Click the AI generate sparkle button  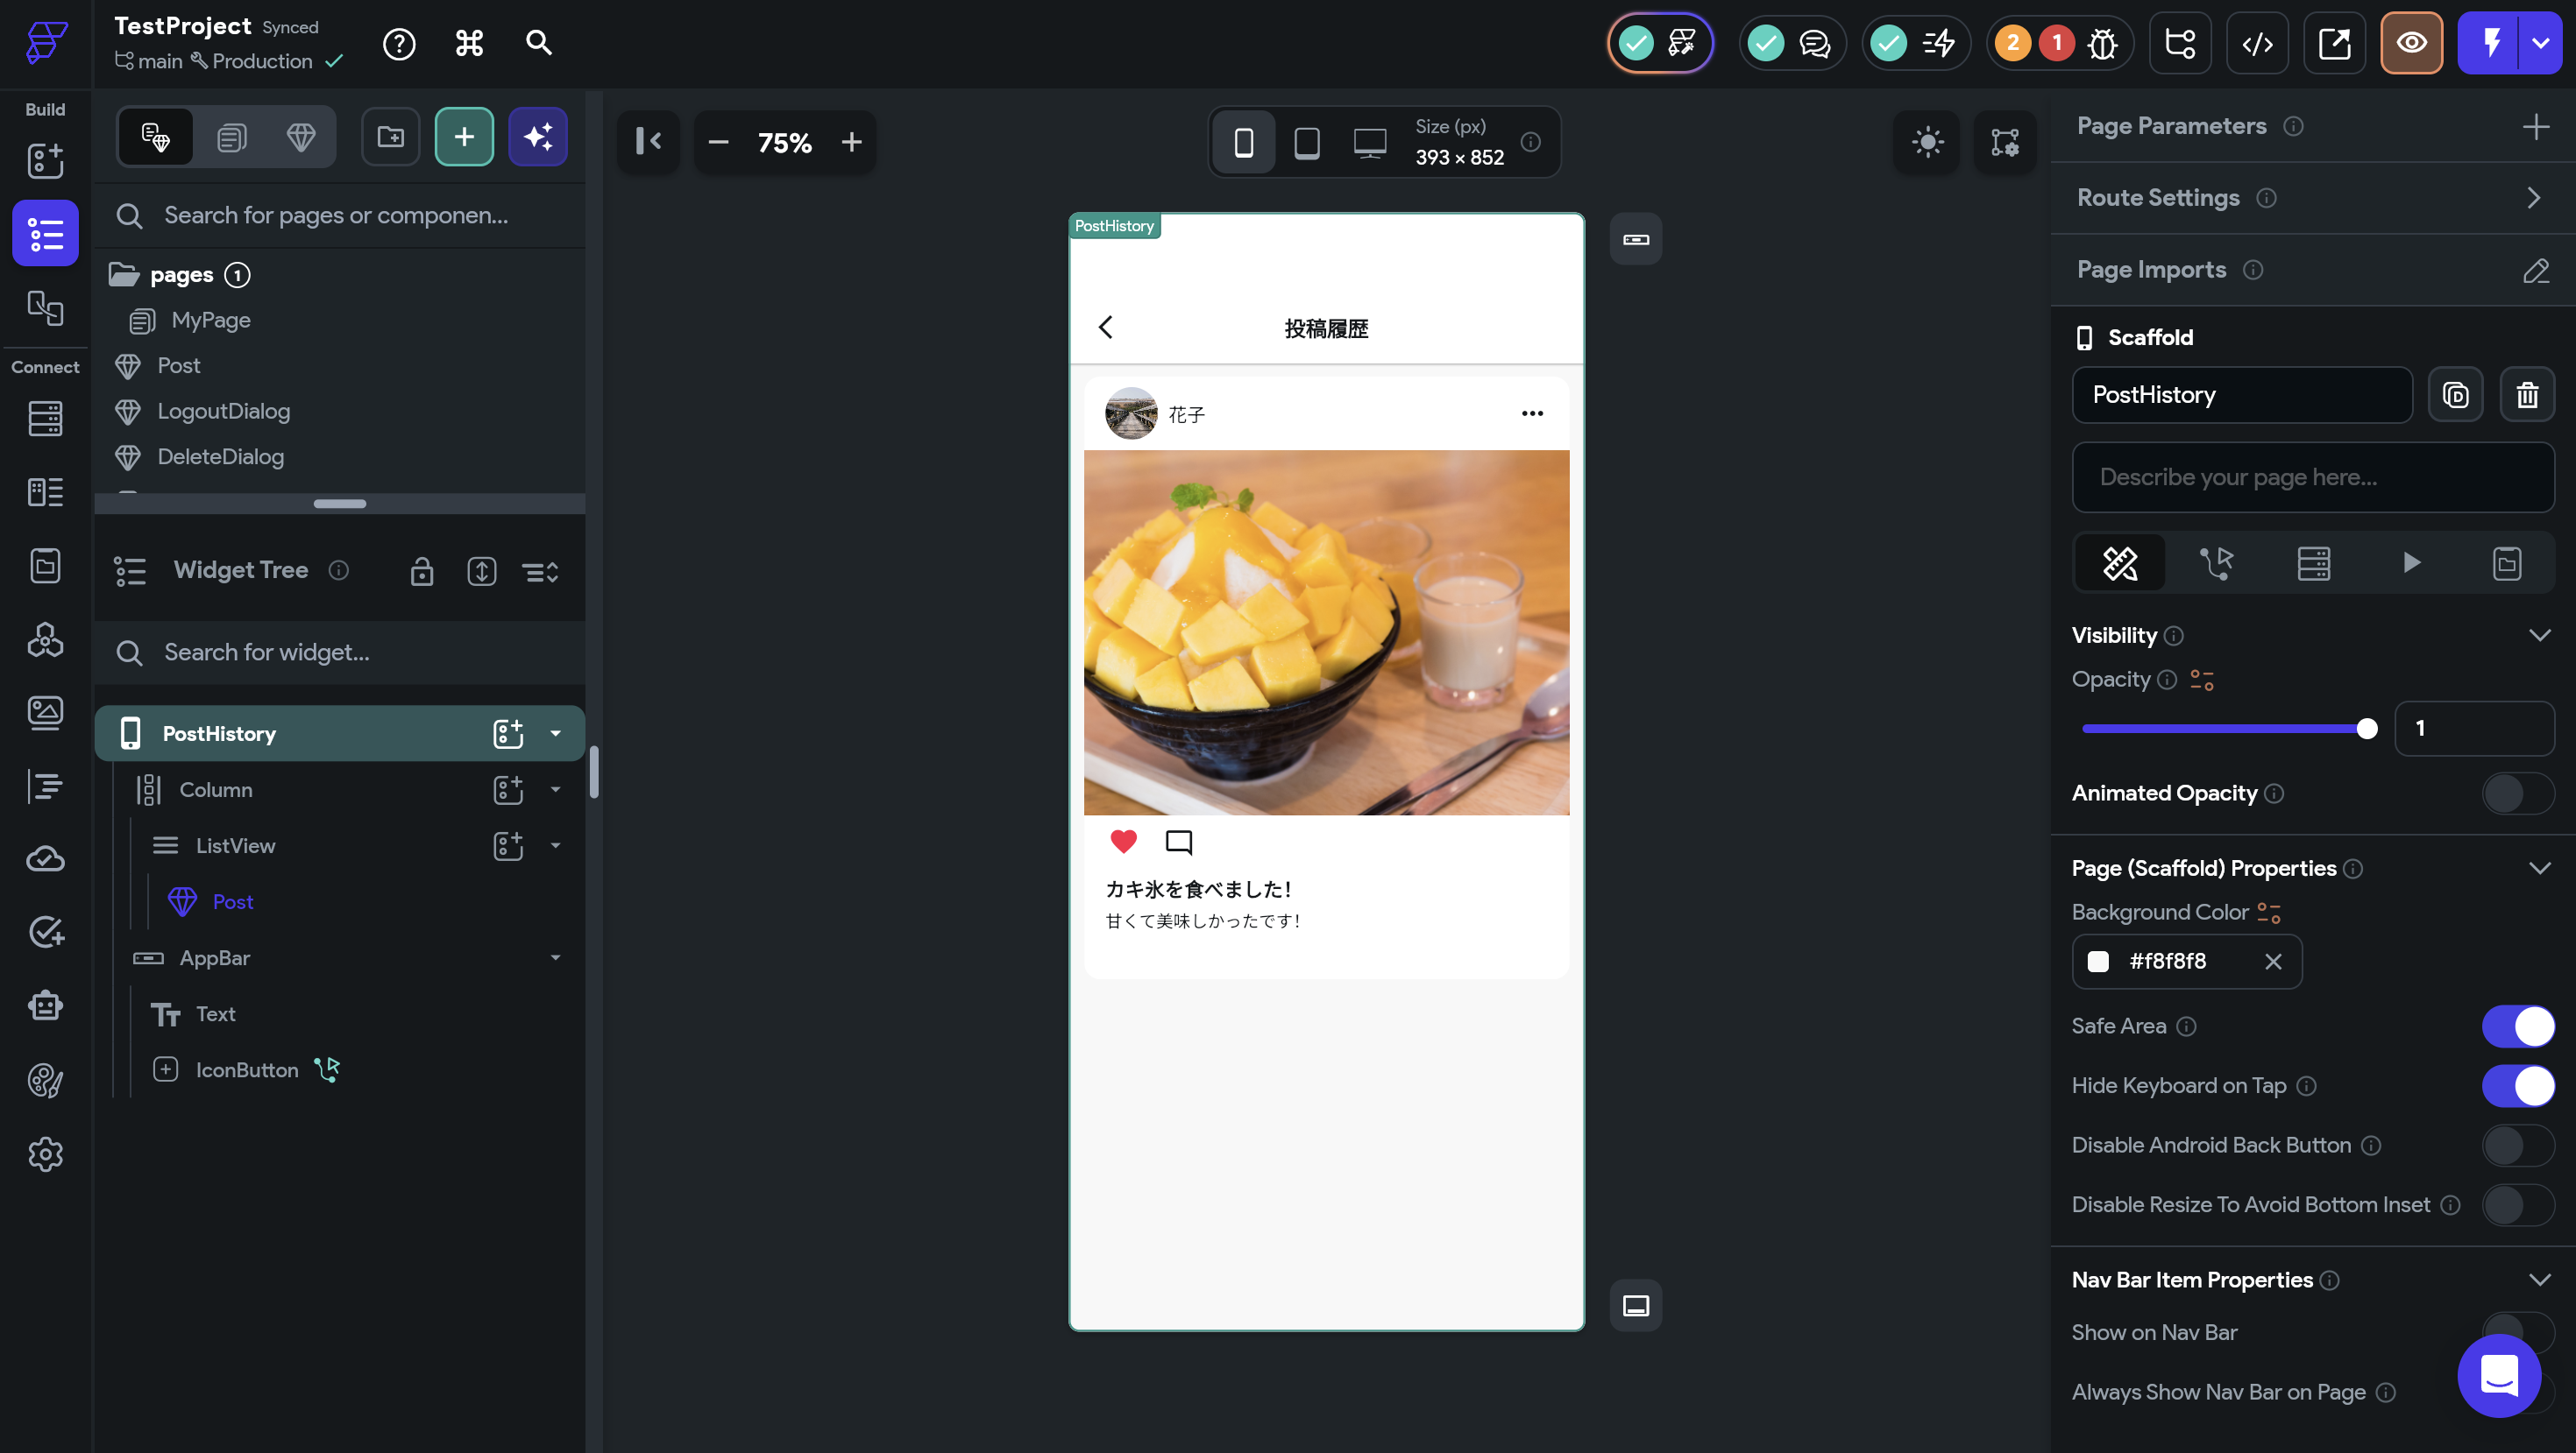[x=538, y=137]
